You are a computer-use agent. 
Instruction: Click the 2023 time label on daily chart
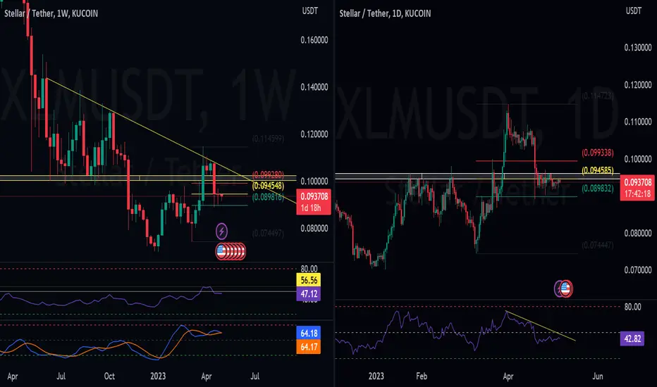coord(376,376)
